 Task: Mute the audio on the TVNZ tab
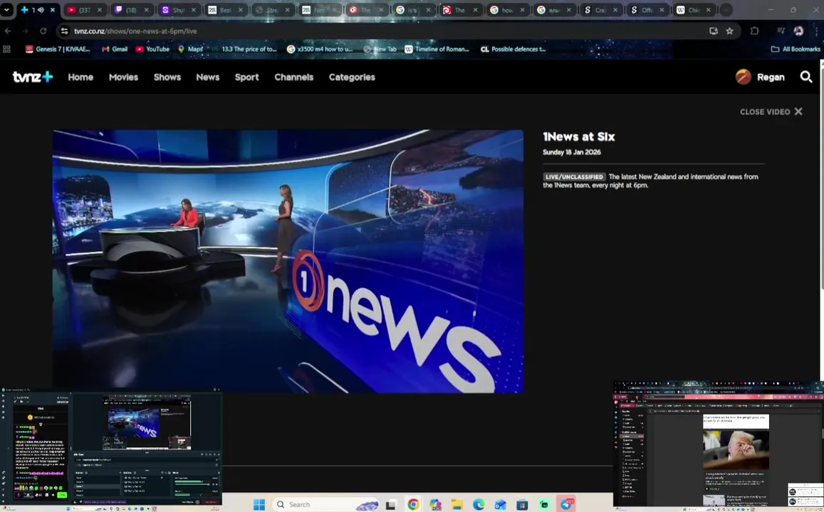coord(41,10)
